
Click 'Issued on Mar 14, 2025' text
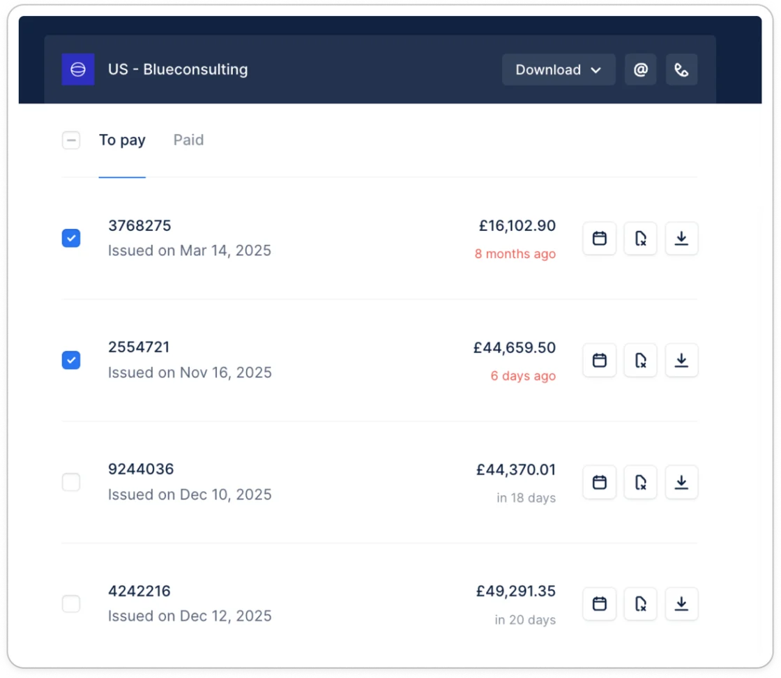[x=190, y=250]
